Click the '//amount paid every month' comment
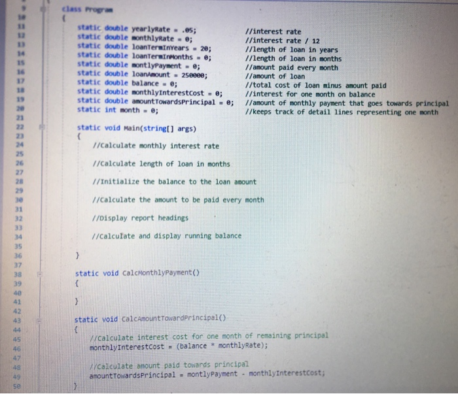The height and width of the screenshot is (394, 458). click(x=292, y=68)
